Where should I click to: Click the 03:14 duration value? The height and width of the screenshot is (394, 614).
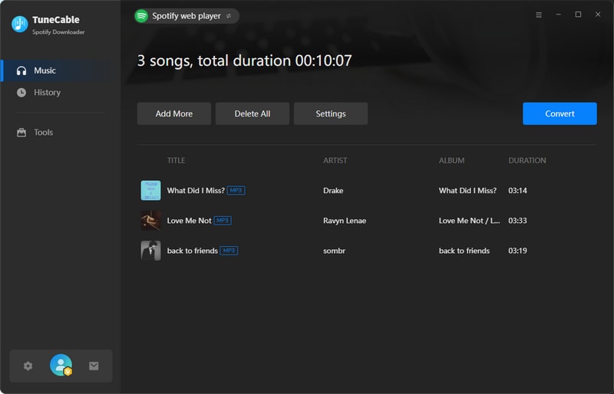click(x=517, y=191)
